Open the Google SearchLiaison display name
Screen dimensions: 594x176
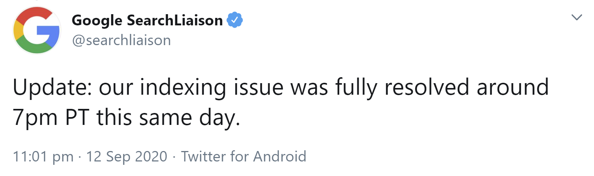pos(147,20)
